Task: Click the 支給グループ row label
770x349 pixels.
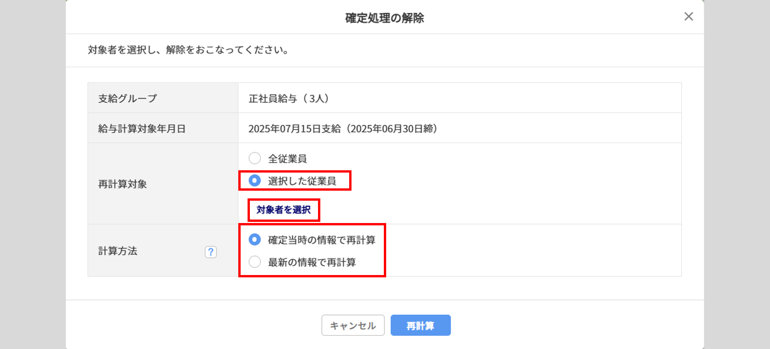Action: [127, 99]
